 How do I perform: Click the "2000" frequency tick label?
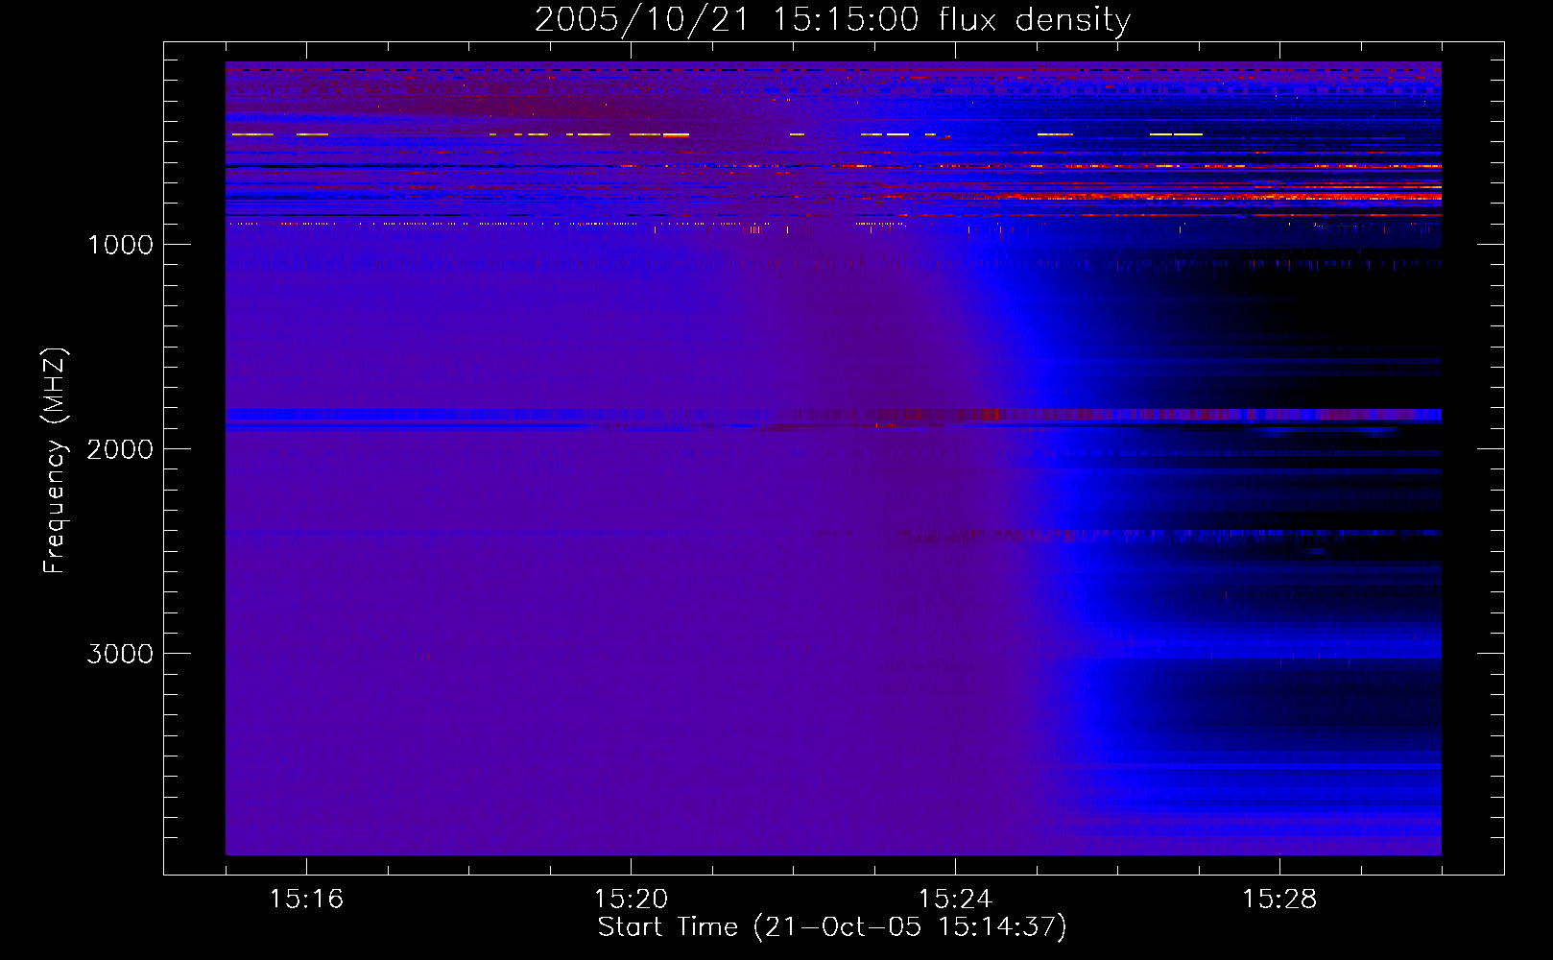[120, 449]
